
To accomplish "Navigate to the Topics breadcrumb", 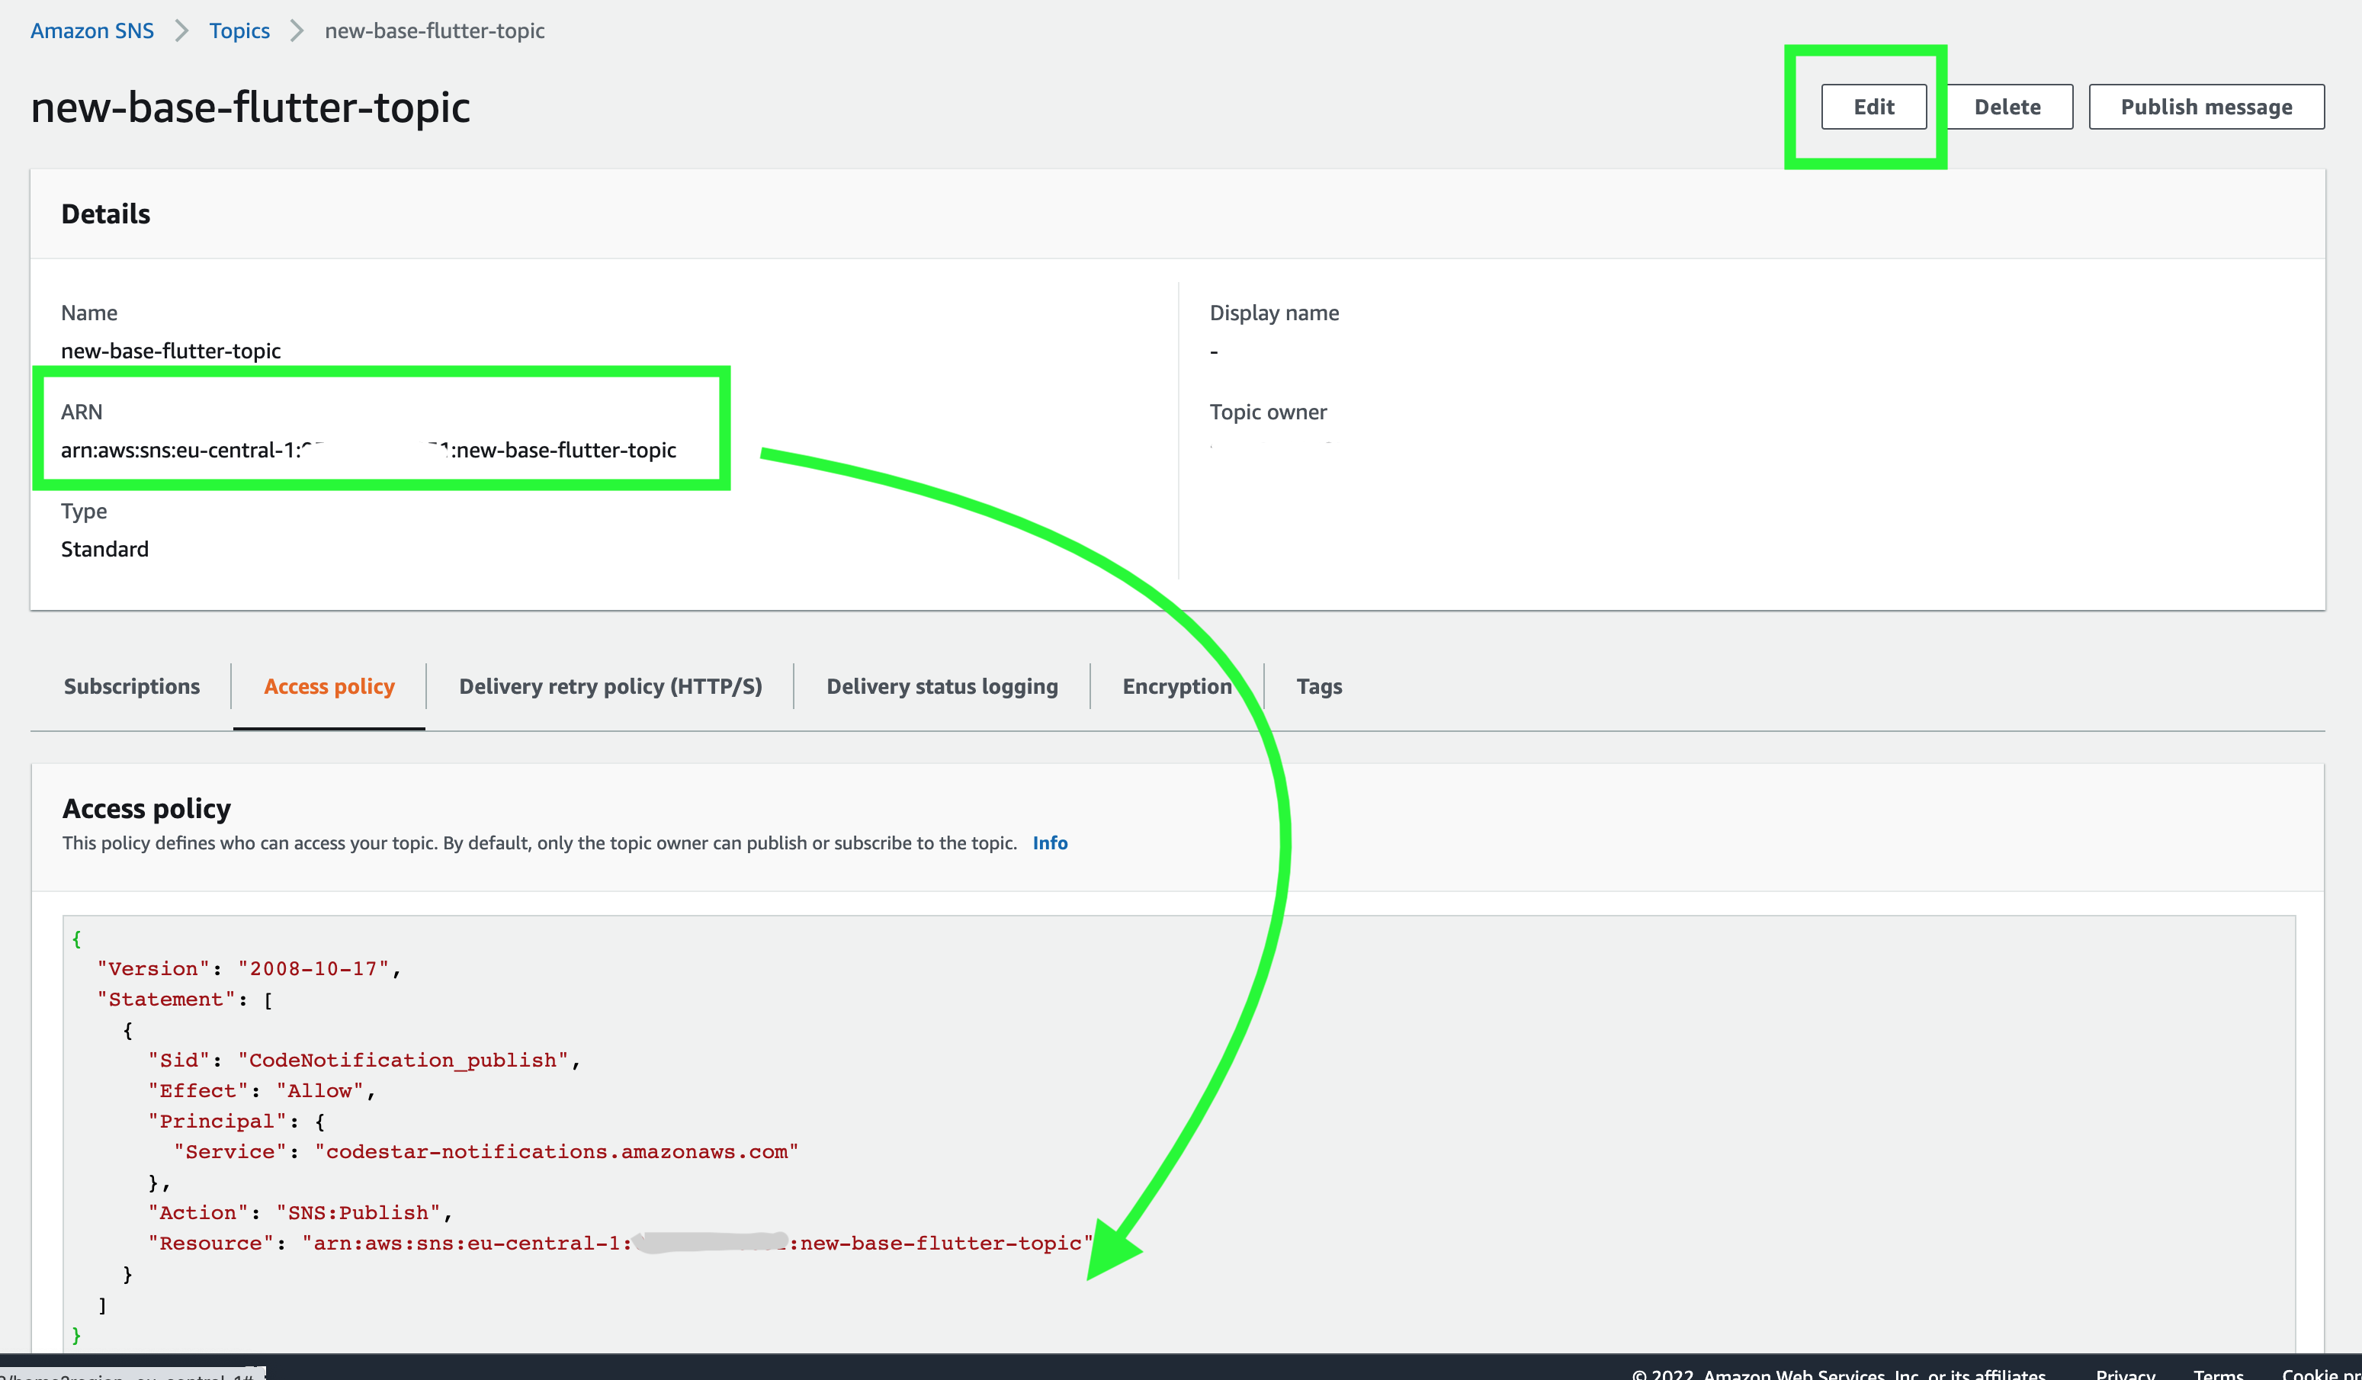I will [x=239, y=31].
